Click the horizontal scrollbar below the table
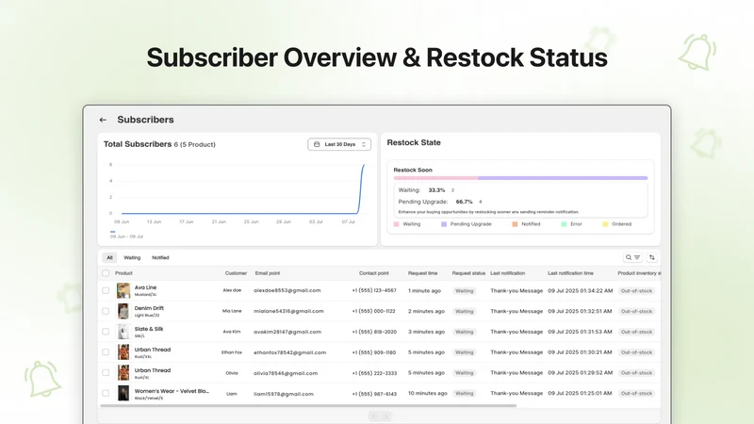The height and width of the screenshot is (424, 754). (308, 406)
